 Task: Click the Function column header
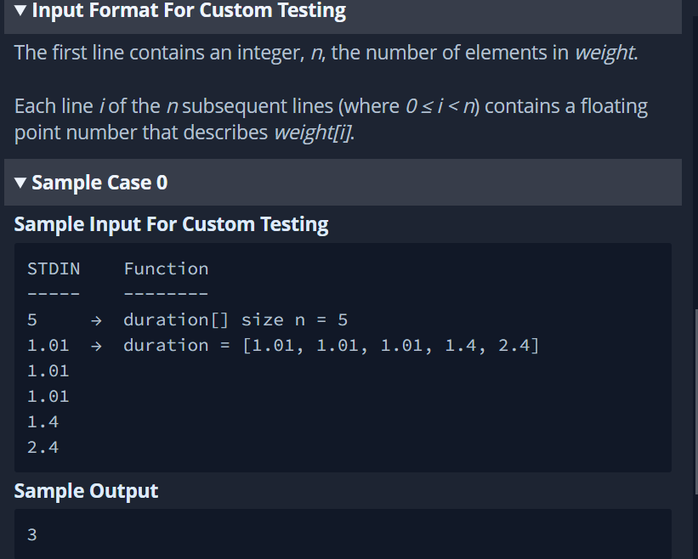tap(166, 269)
